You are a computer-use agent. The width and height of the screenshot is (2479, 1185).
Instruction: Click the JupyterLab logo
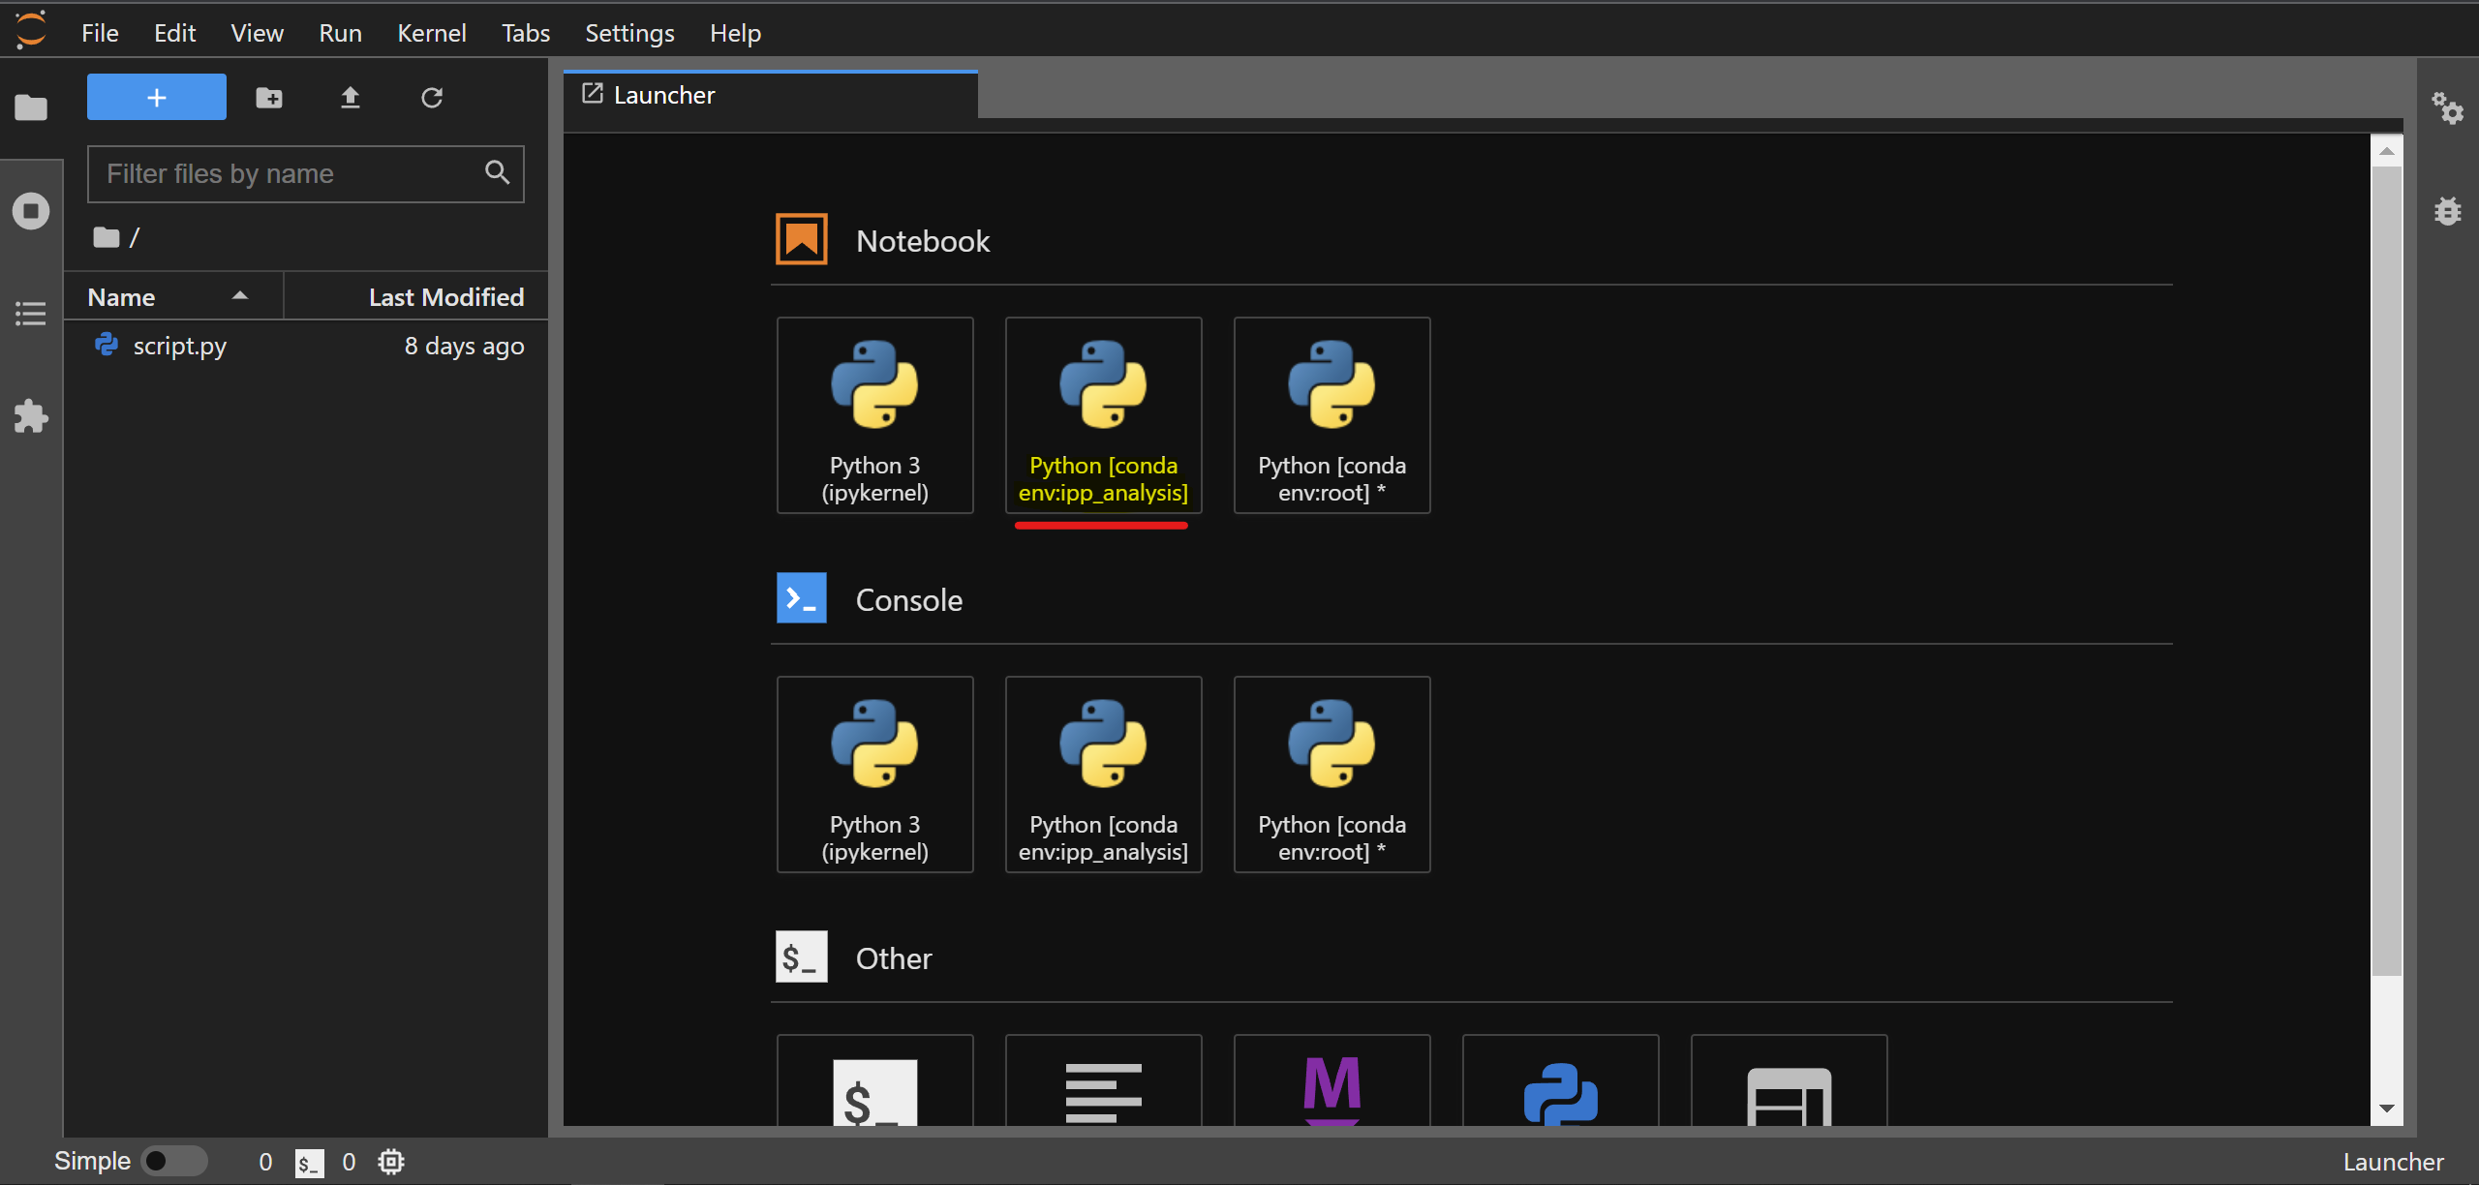click(31, 30)
